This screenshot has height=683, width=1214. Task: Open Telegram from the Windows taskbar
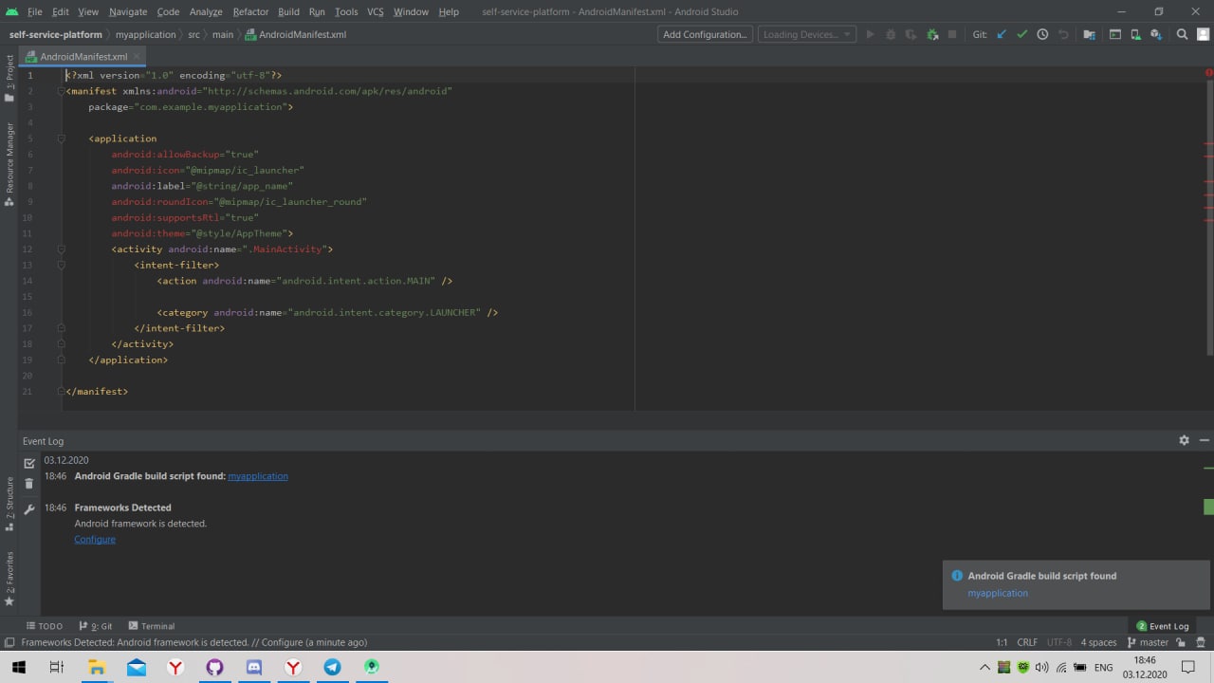(x=332, y=667)
